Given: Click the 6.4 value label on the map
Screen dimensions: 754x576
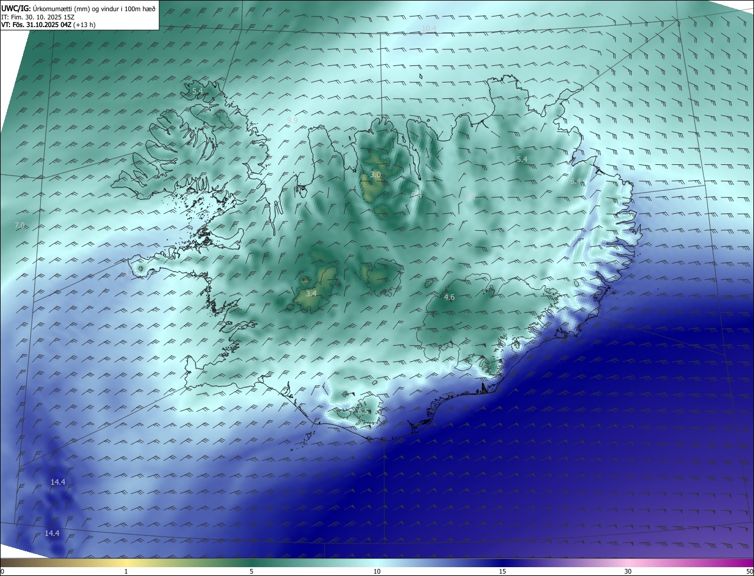Looking at the screenshot, I should 576,181.
